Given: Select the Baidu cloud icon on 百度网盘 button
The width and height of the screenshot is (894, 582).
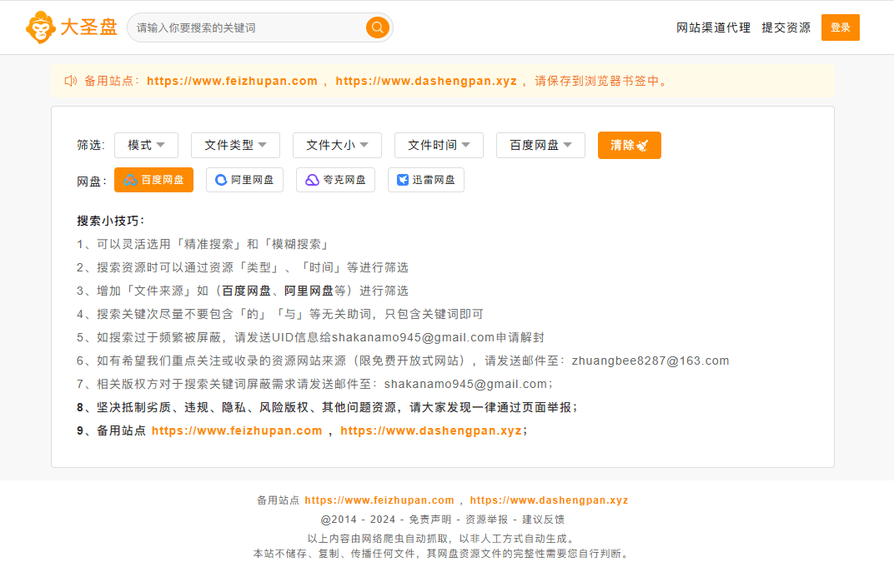Looking at the screenshot, I should [130, 179].
